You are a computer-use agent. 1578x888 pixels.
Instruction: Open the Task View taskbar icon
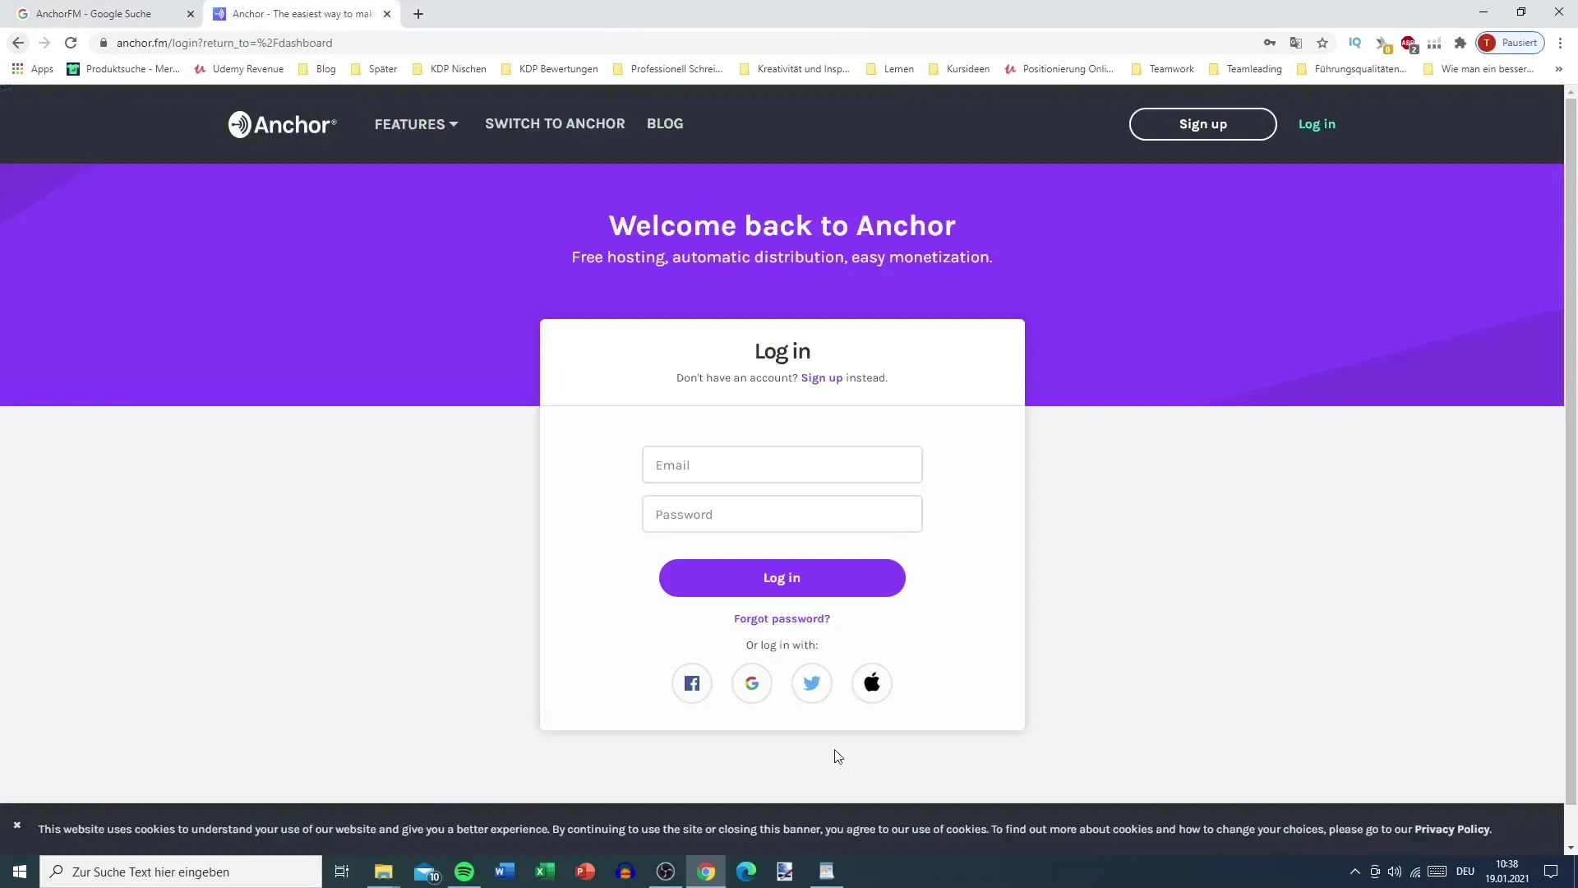click(x=342, y=872)
